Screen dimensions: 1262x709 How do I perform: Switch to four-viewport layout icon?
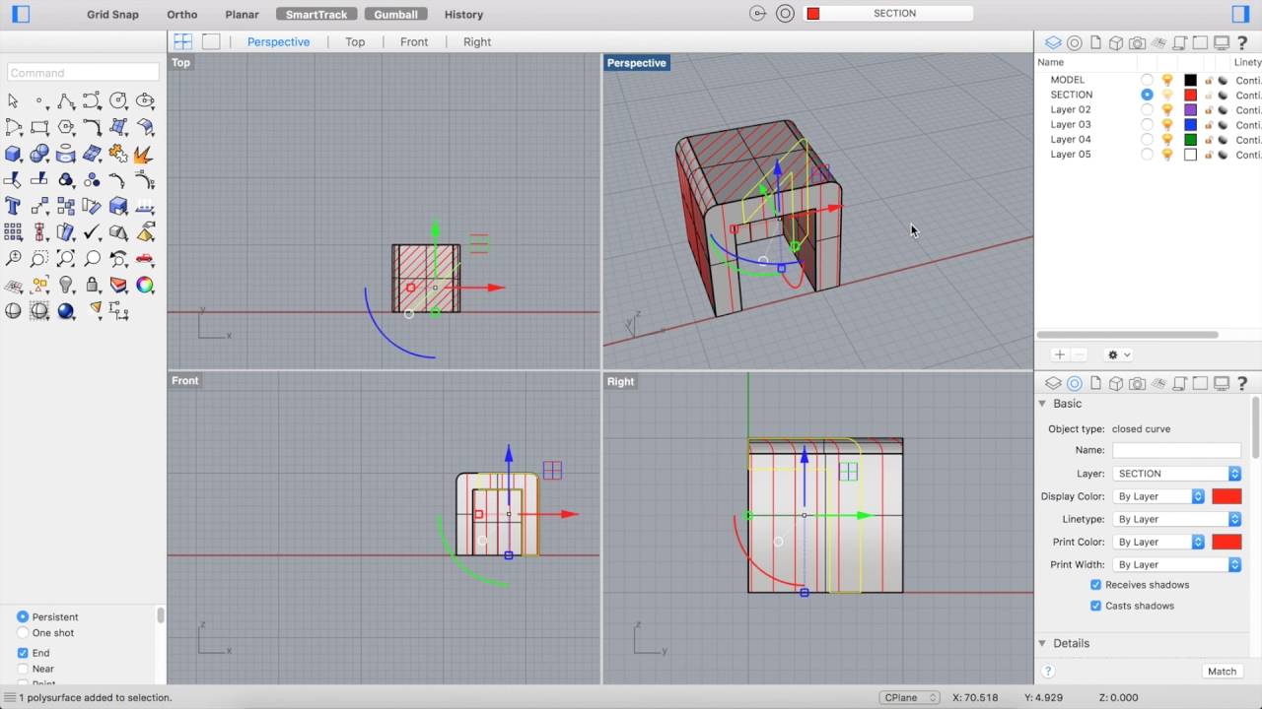tap(183, 41)
